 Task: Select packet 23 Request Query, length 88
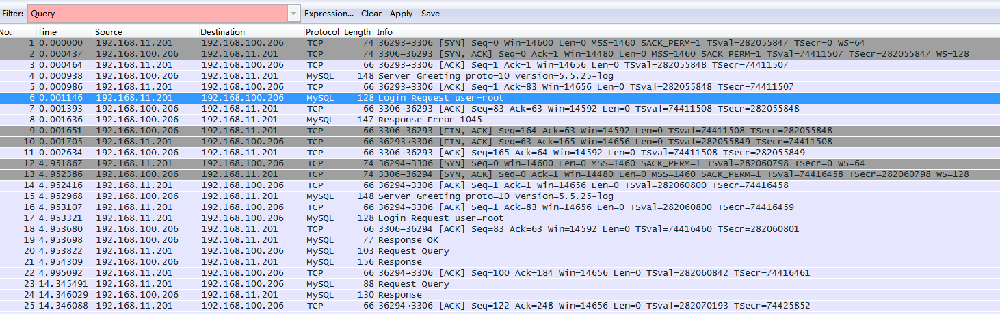tap(500, 284)
